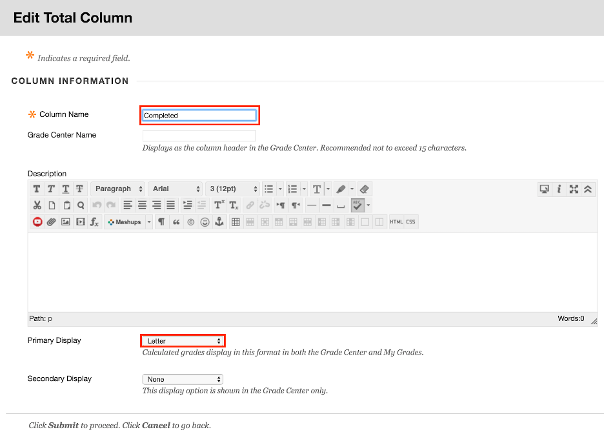This screenshot has height=434, width=604.
Task: Open the Arial font family selector
Action: 175,189
